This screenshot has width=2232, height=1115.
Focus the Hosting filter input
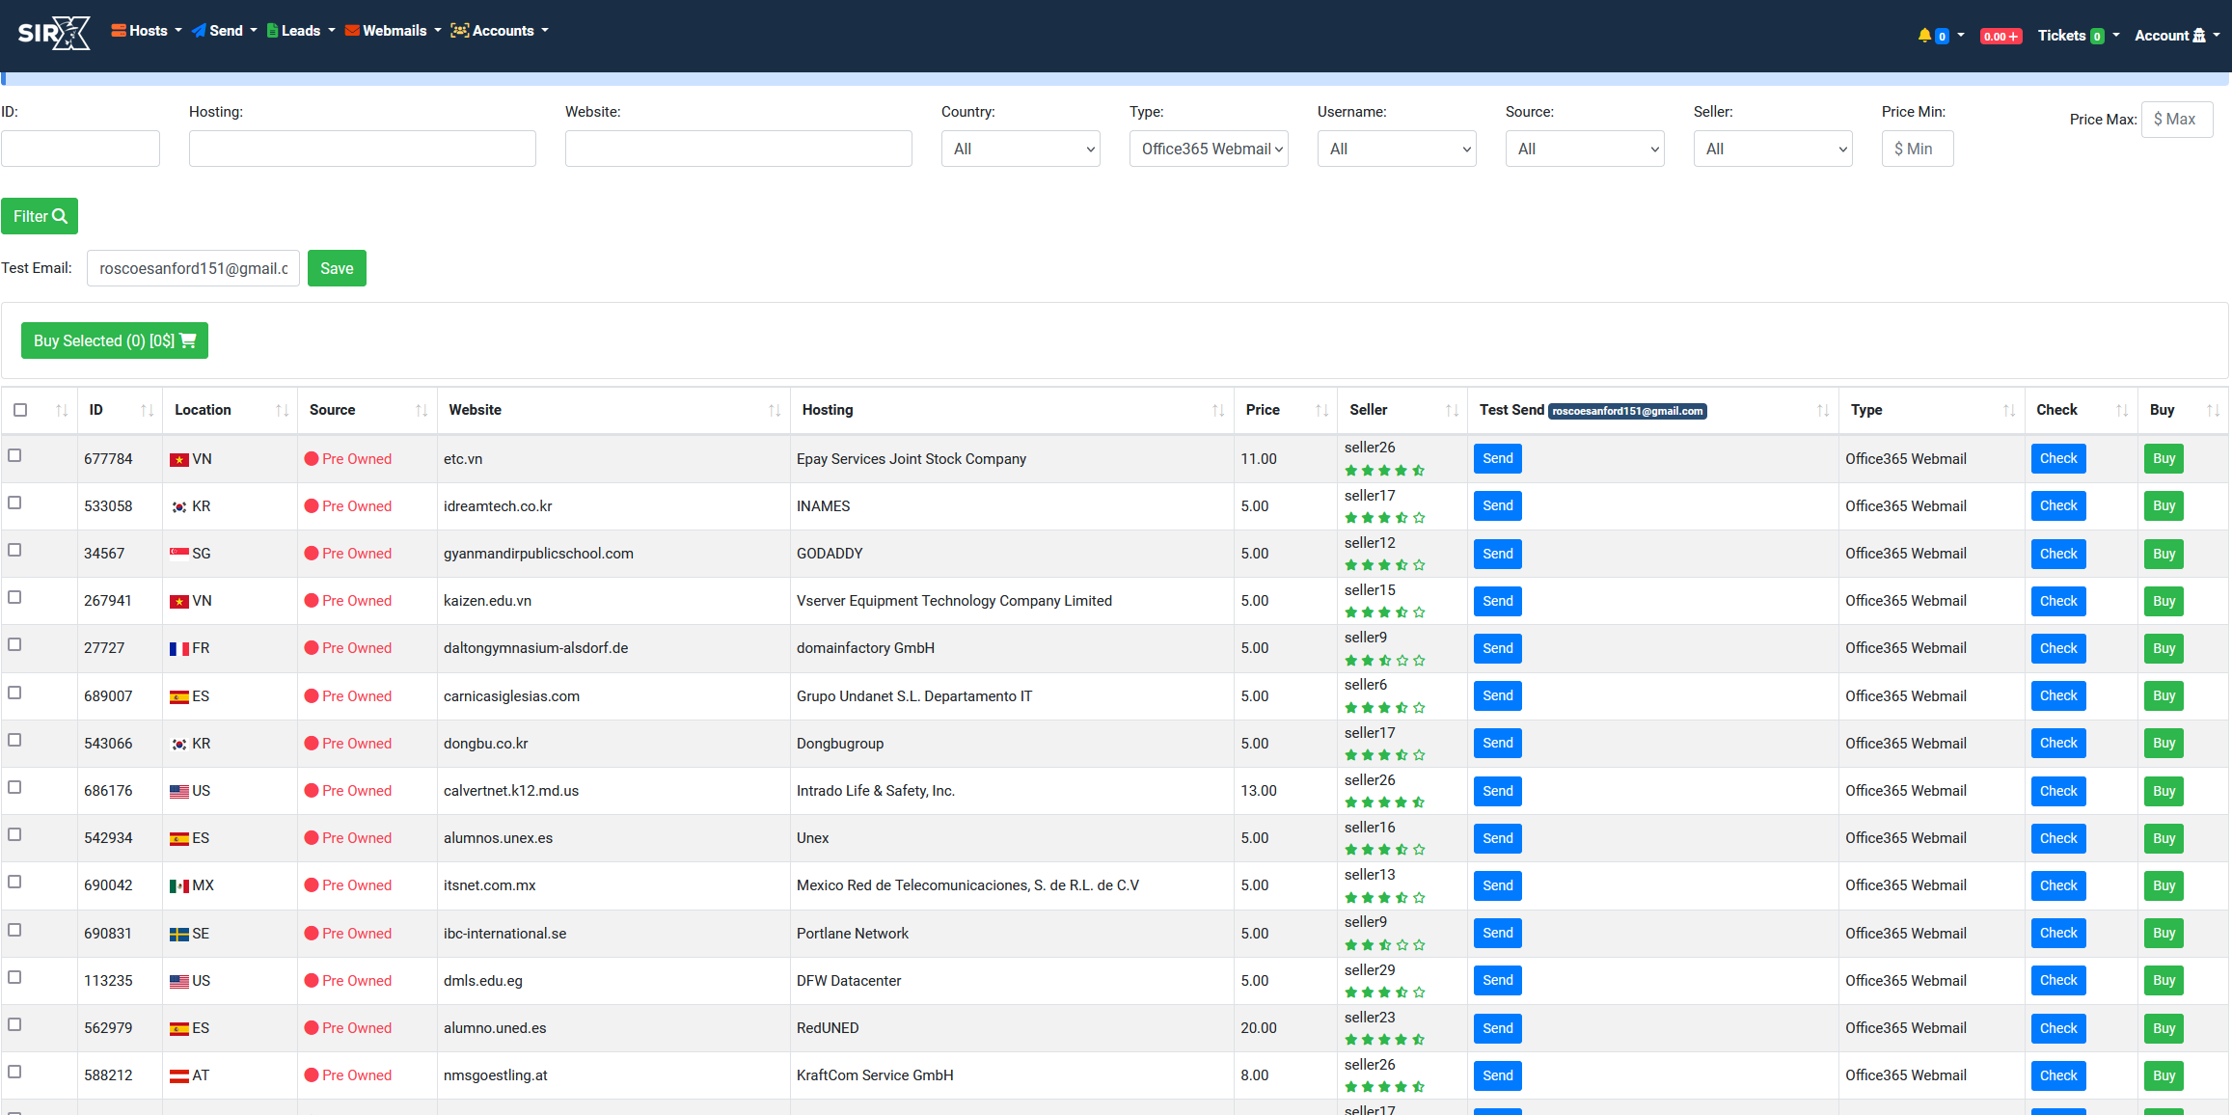pyautogui.click(x=363, y=149)
